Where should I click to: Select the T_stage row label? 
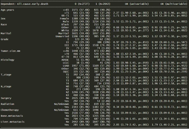click(6, 75)
